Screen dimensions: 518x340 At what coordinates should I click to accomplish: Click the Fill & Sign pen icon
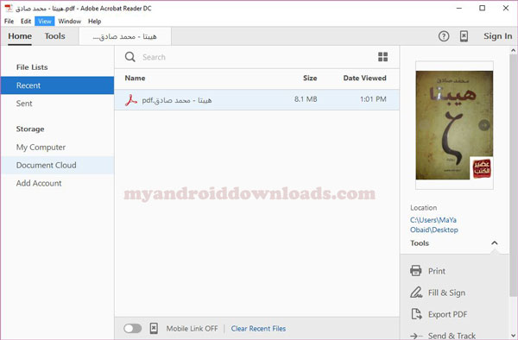pyautogui.click(x=416, y=293)
